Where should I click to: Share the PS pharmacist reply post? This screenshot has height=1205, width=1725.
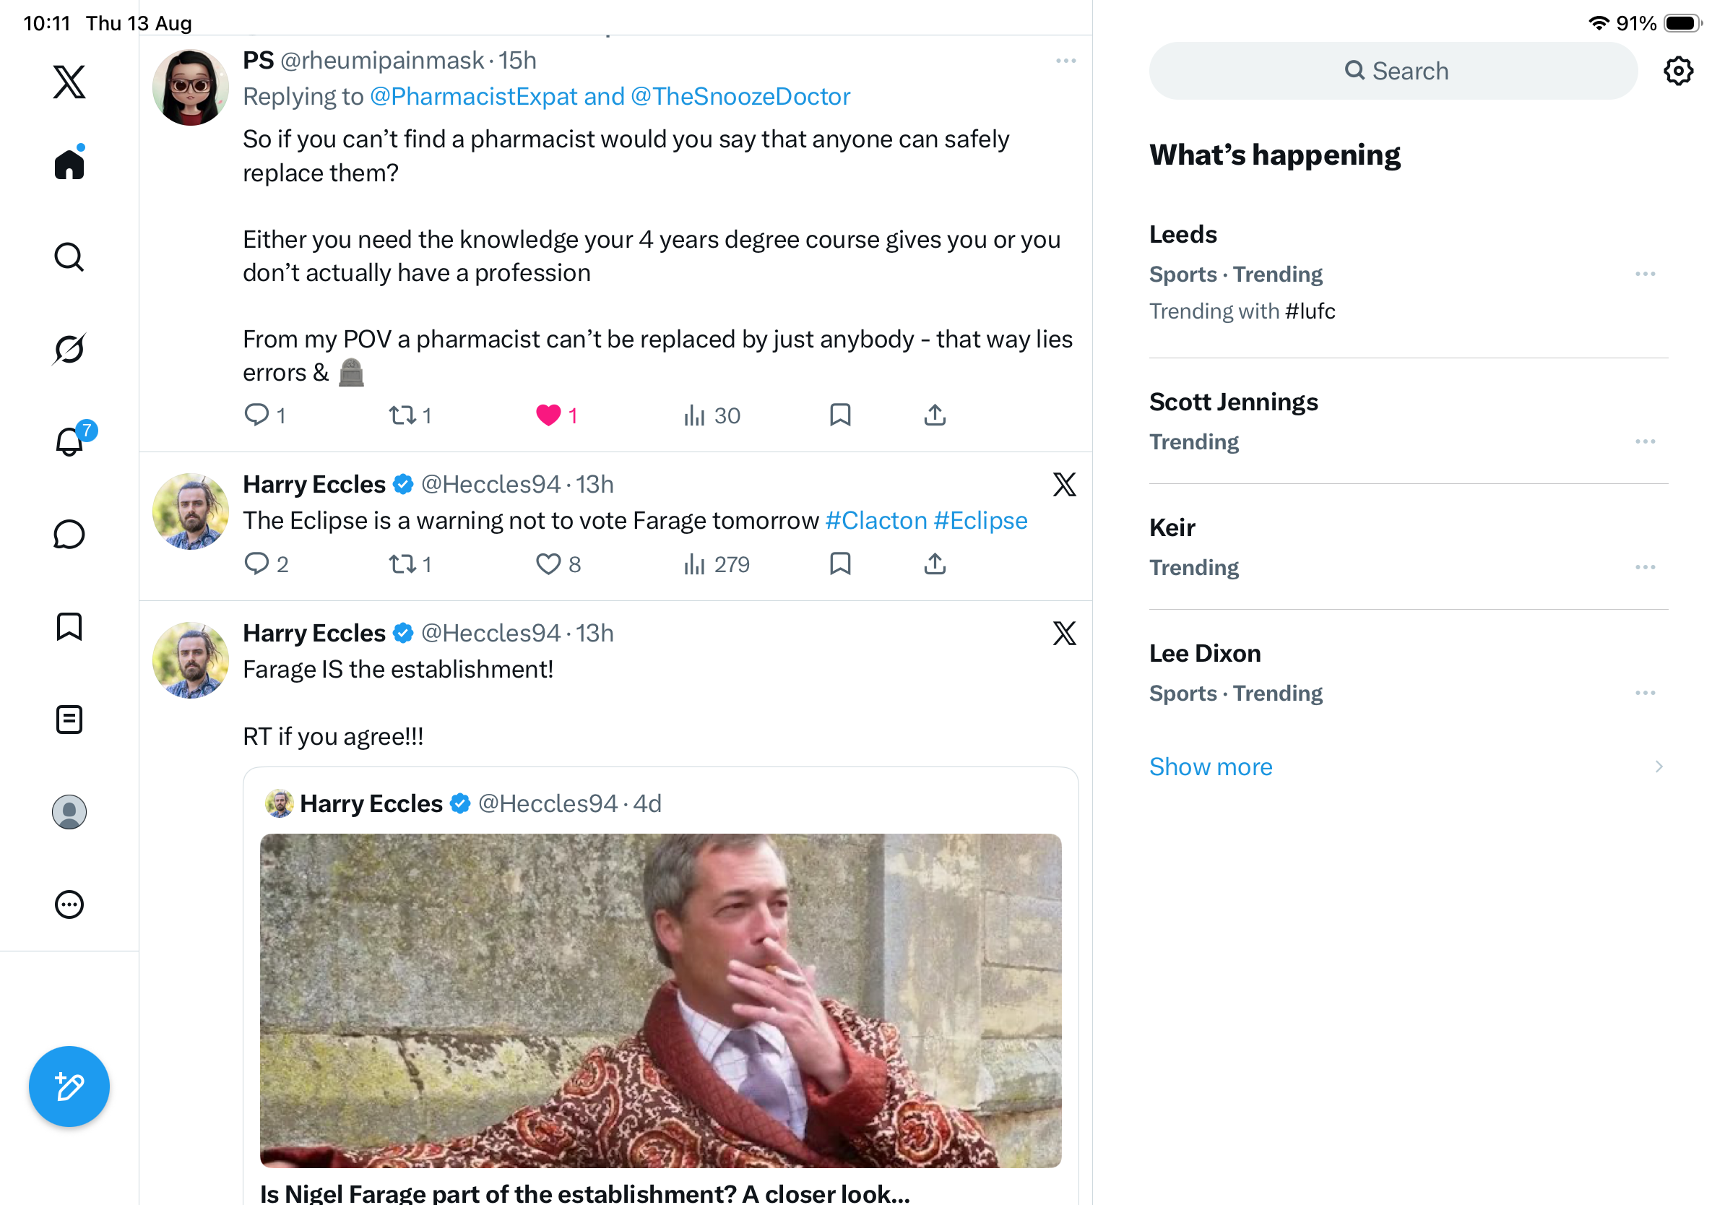click(935, 415)
